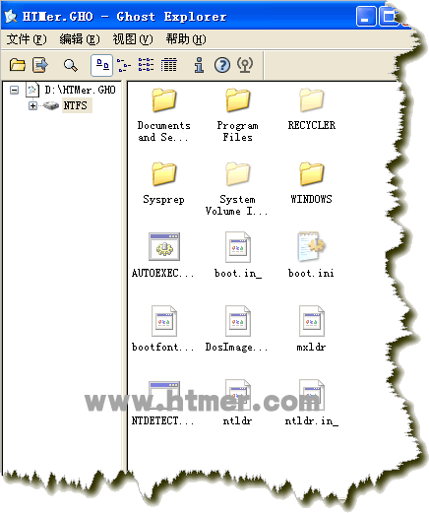Image resolution: width=429 pixels, height=513 pixels.
Task: Select the WINDOWS folder
Action: coord(311,183)
